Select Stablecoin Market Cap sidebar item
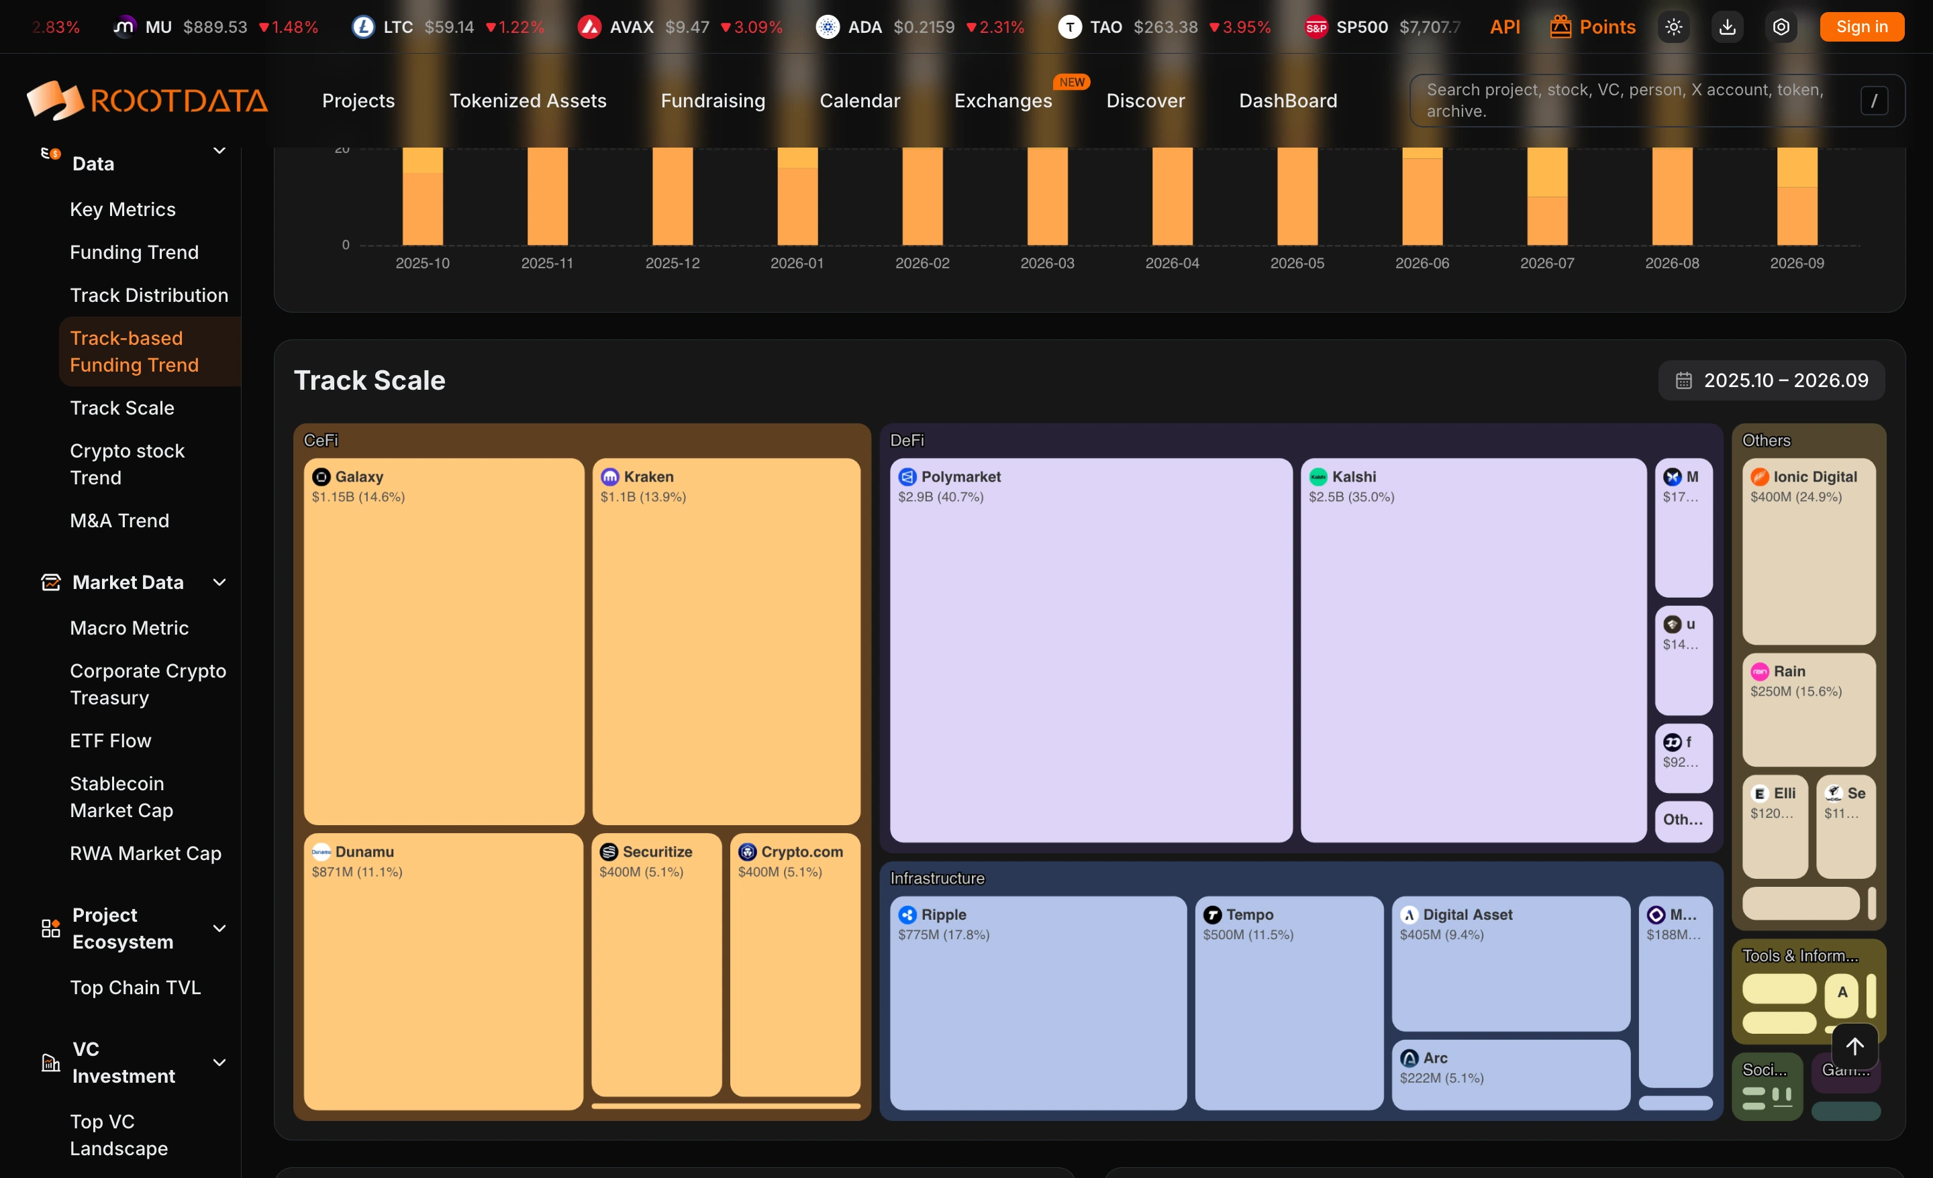1933x1178 pixels. pos(121,797)
